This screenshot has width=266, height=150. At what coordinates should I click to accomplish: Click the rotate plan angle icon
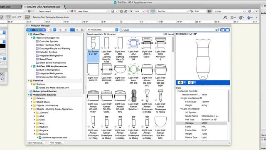(192, 11)
